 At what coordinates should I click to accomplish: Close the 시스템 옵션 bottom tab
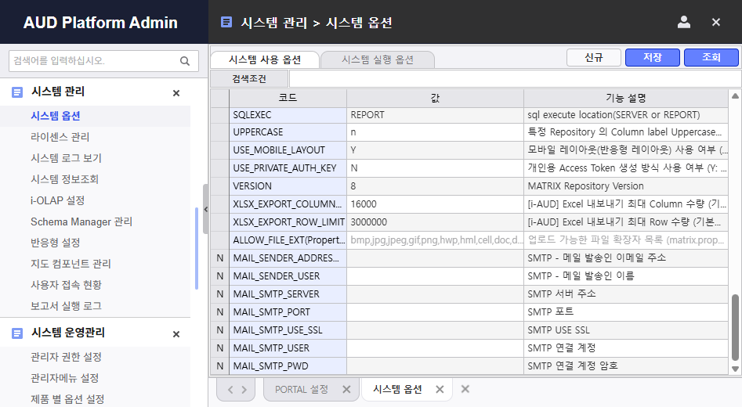point(440,389)
